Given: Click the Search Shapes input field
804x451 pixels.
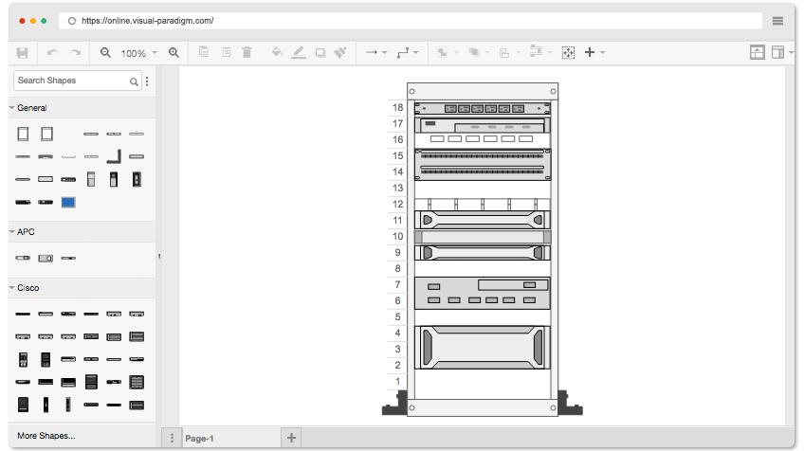Looking at the screenshot, I should pyautogui.click(x=78, y=81).
